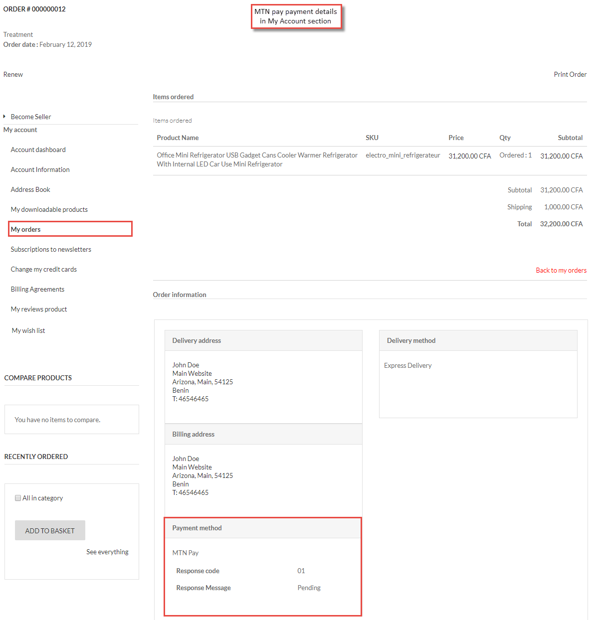Open Print Order
The width and height of the screenshot is (593, 620).
570,74
